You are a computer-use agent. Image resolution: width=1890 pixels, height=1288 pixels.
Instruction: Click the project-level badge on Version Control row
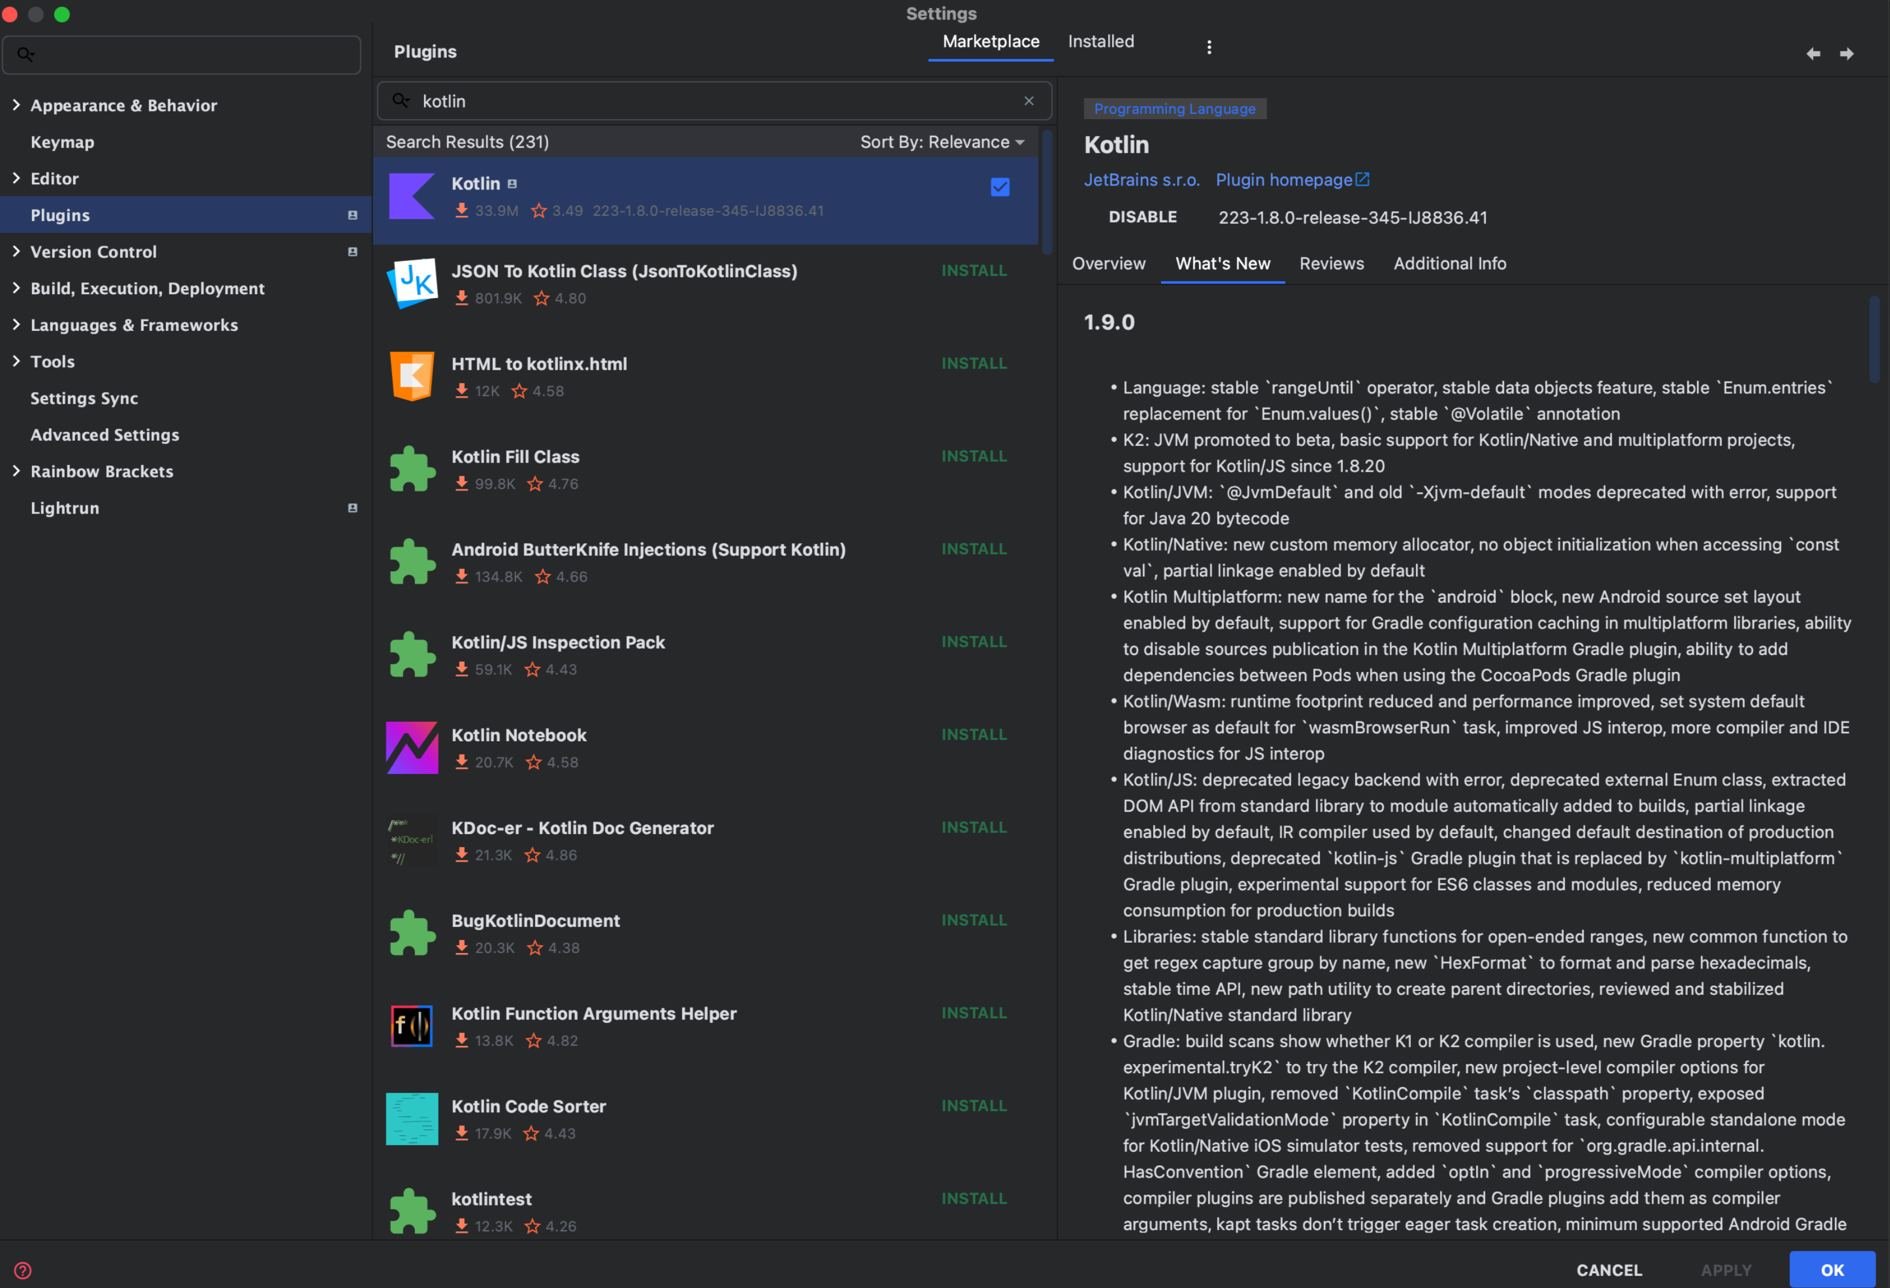(352, 252)
